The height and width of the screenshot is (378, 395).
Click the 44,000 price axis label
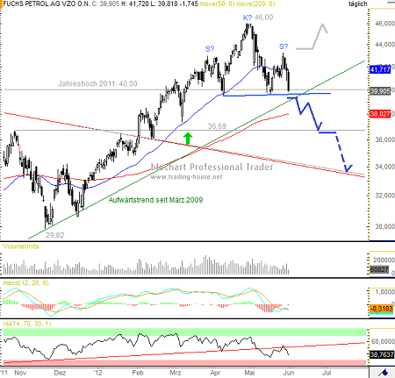(x=384, y=45)
